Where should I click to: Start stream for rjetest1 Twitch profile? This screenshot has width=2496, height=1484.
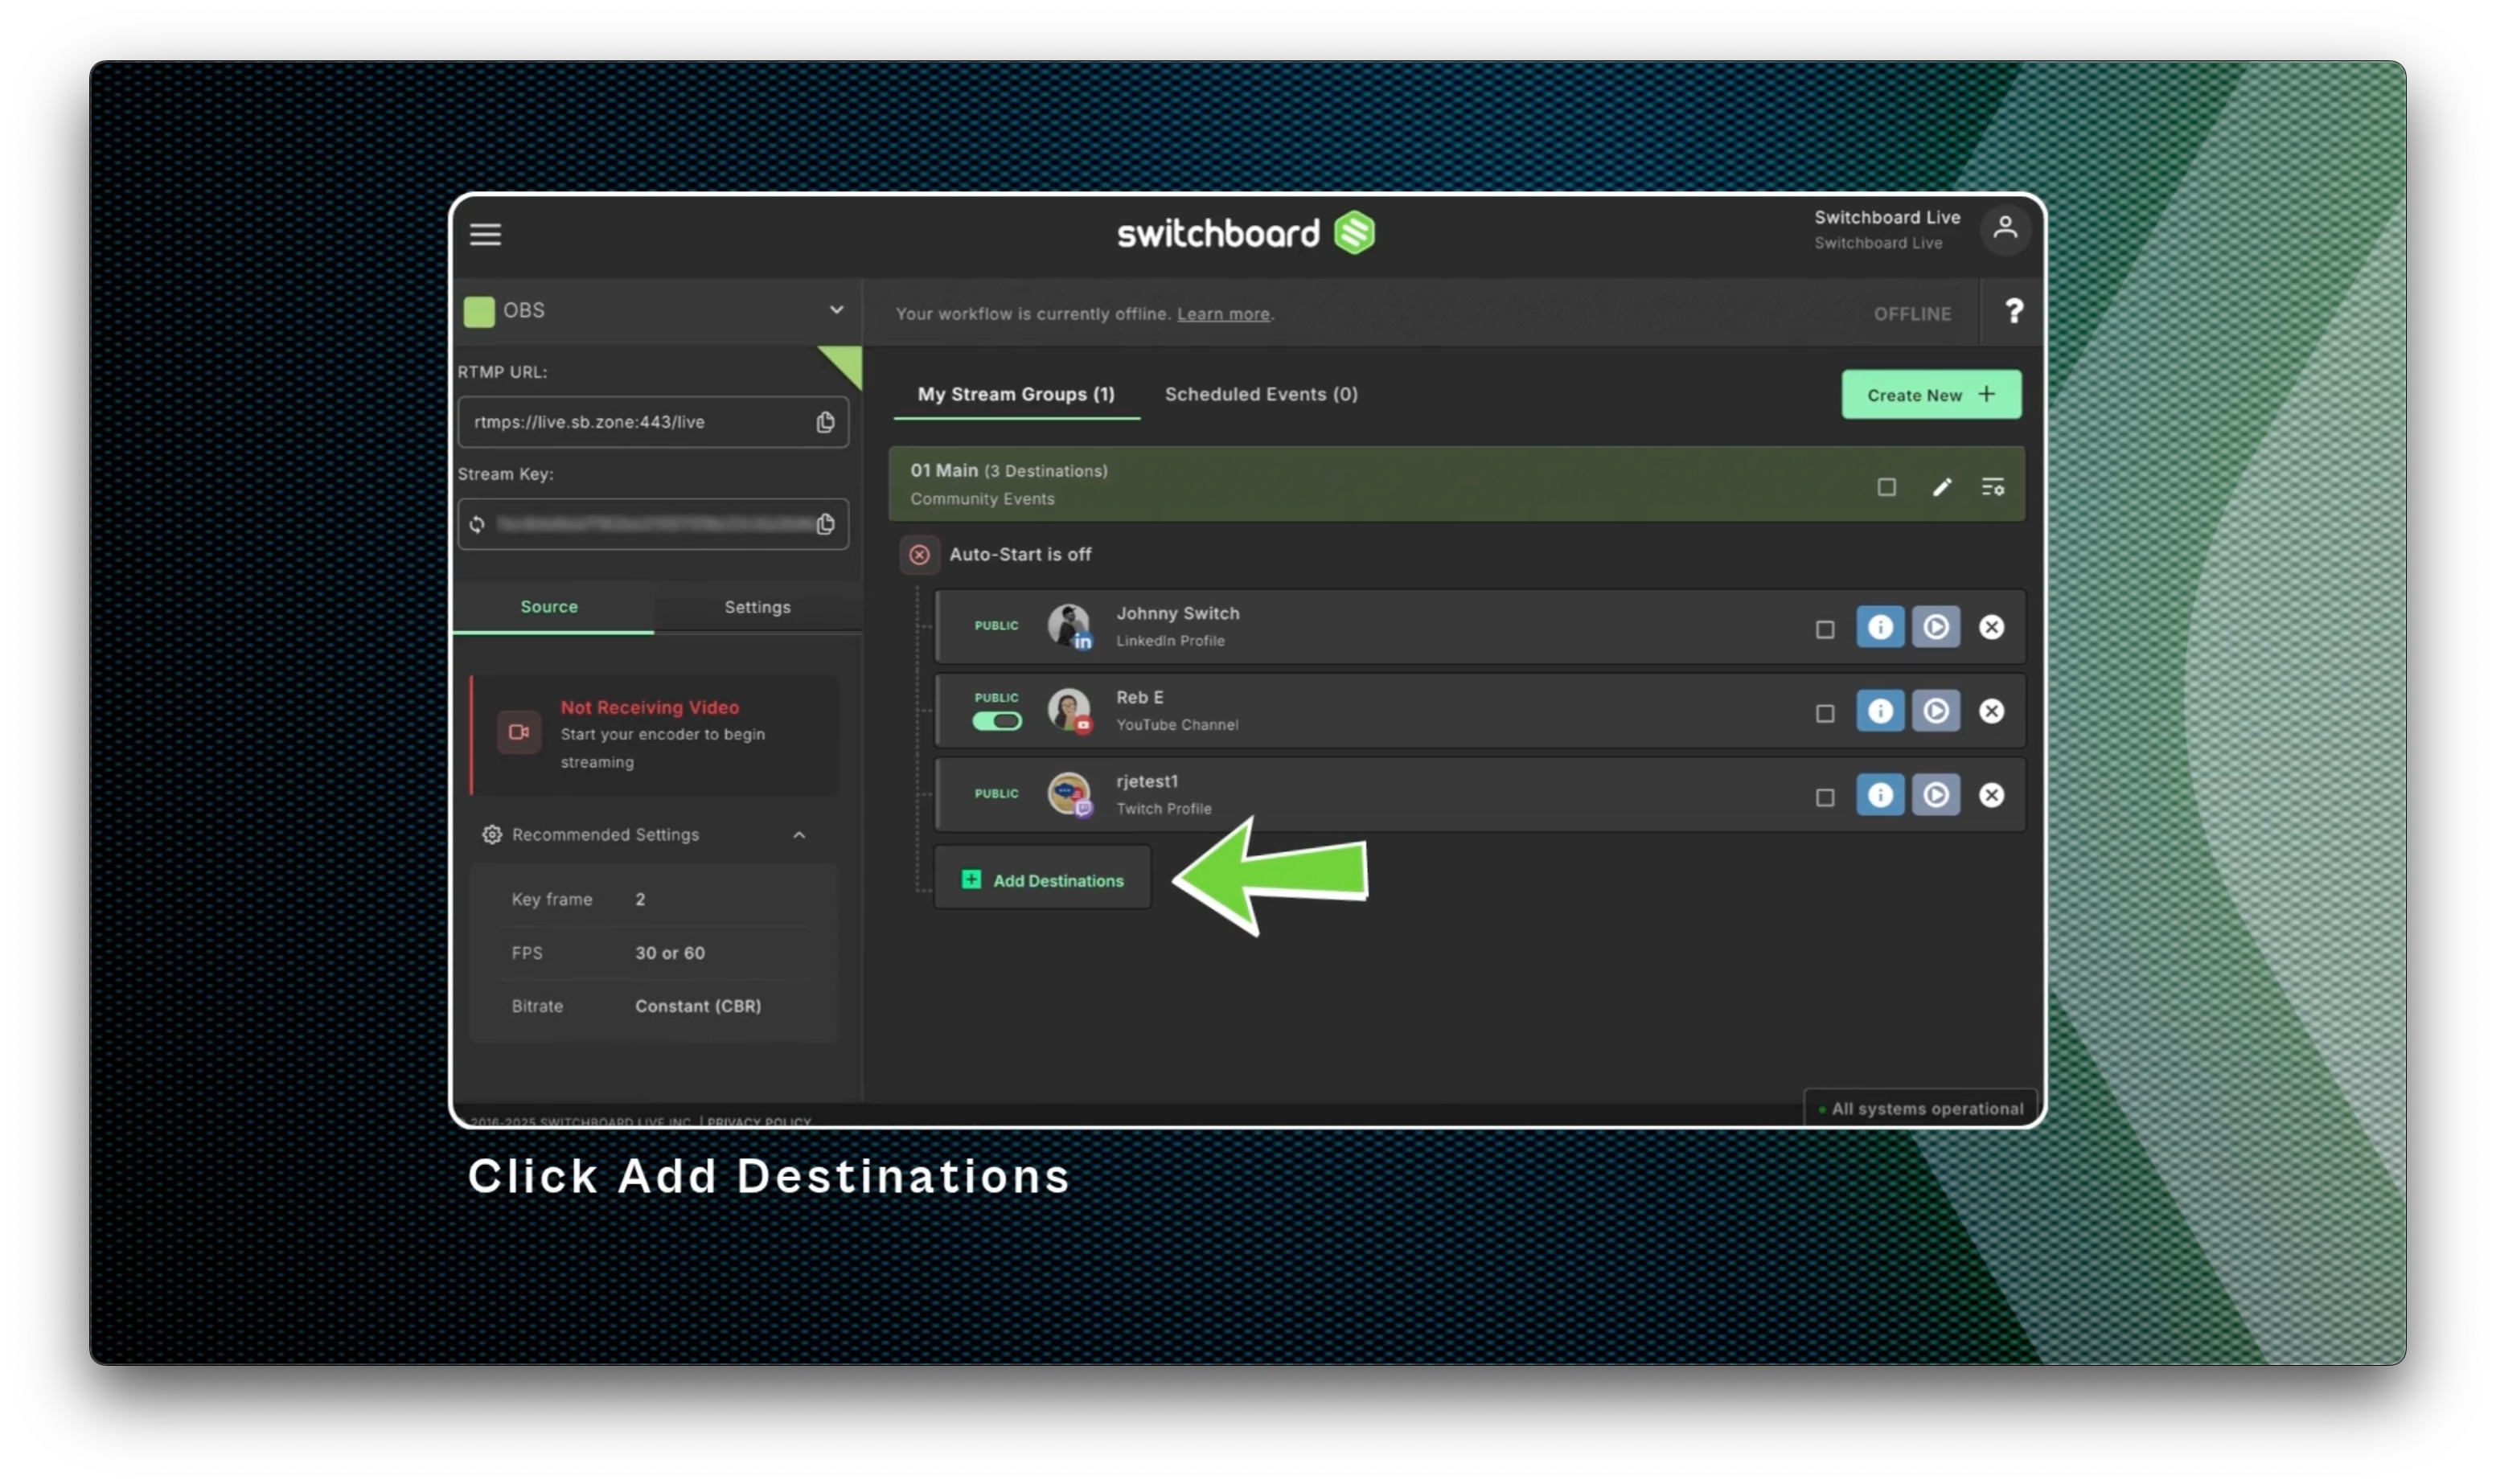(x=1935, y=795)
